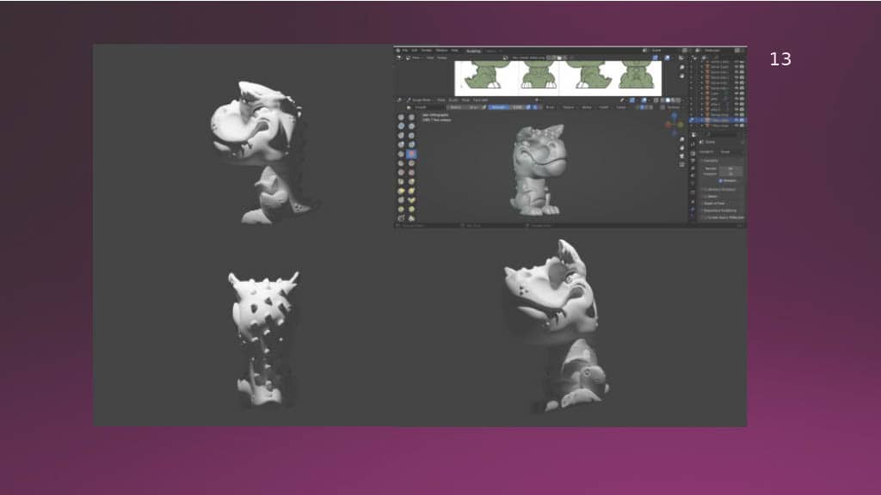Select the Nudge sculpt brush
The height and width of the screenshot is (495, 881).
401,210
